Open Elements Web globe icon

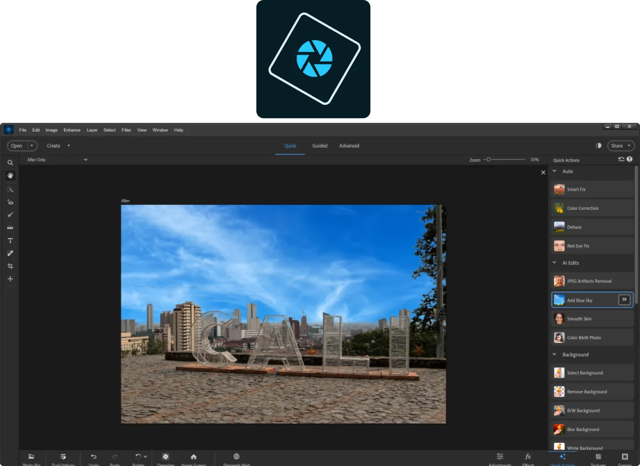[236, 456]
